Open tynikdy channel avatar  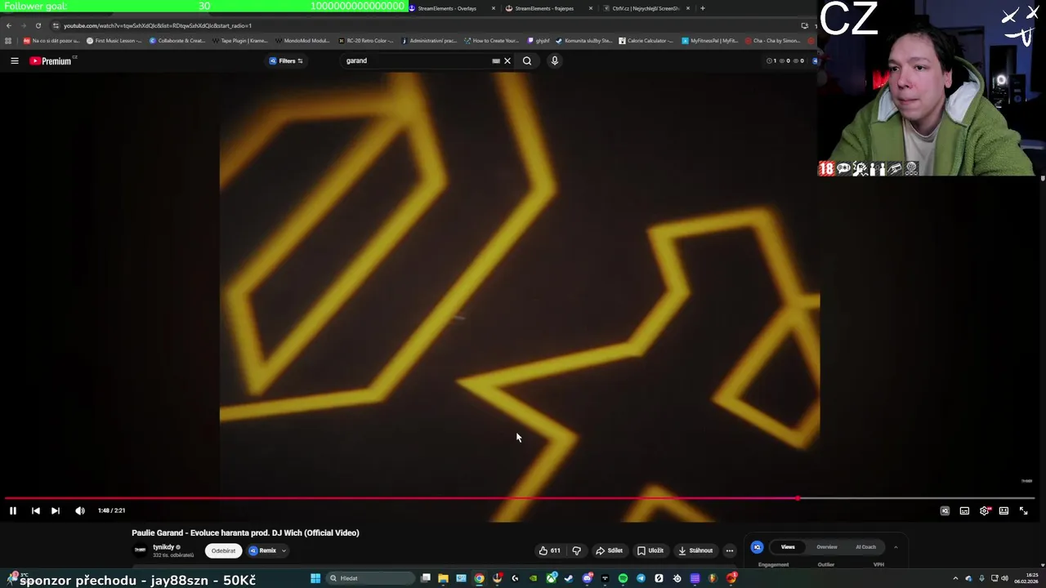[140, 550]
